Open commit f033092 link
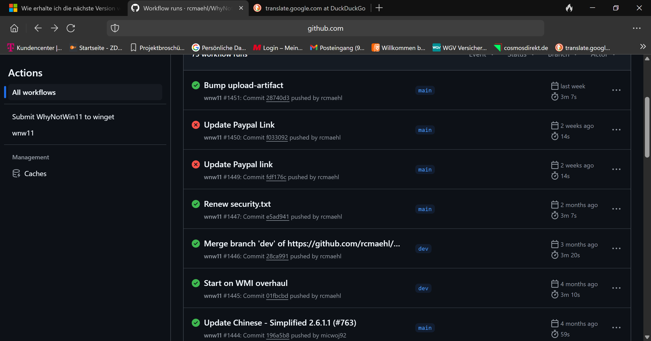The width and height of the screenshot is (651, 341). pyautogui.click(x=277, y=138)
